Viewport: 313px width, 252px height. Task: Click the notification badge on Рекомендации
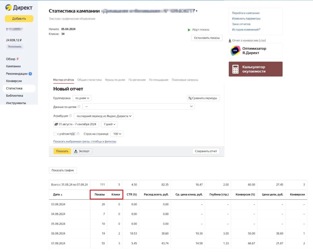click(x=30, y=74)
